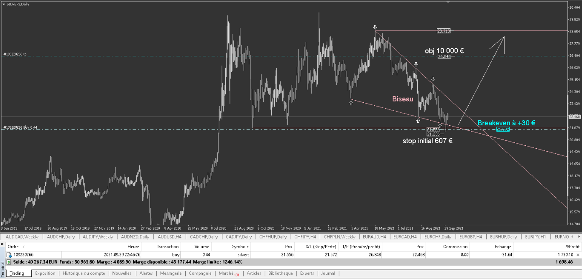Click the order icon beside ticket 109220266
Image resolution: width=582 pixels, height=279 pixels.
click(9, 254)
